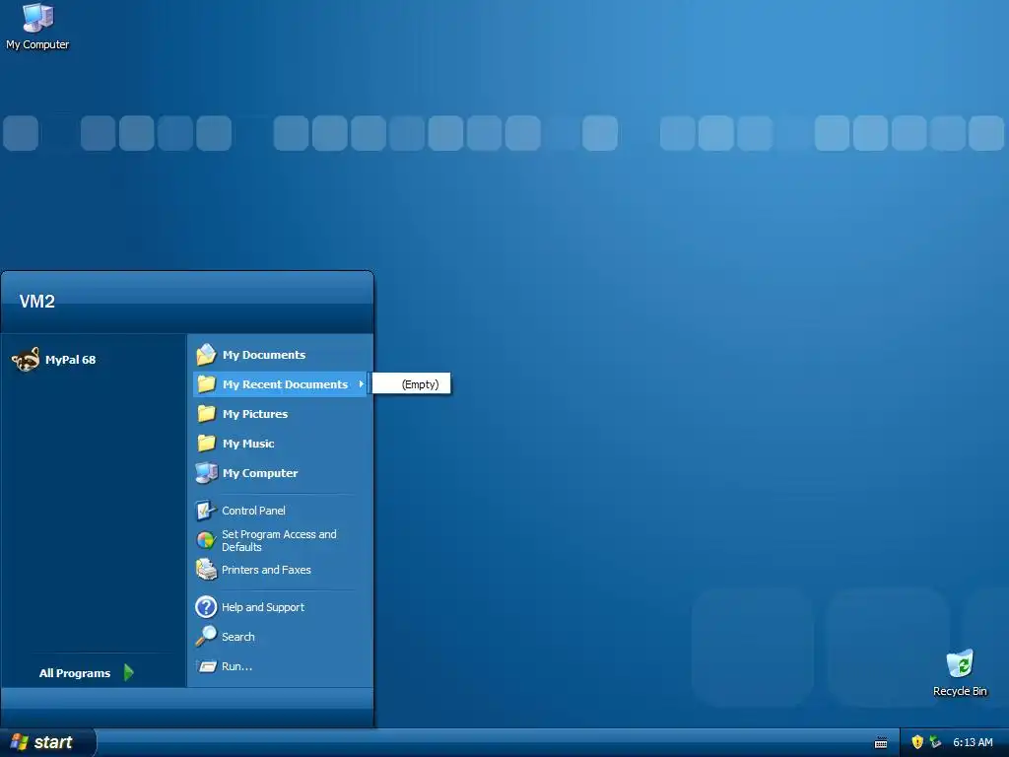The width and height of the screenshot is (1009, 757).
Task: Click the Run icon
Action: [x=207, y=666]
